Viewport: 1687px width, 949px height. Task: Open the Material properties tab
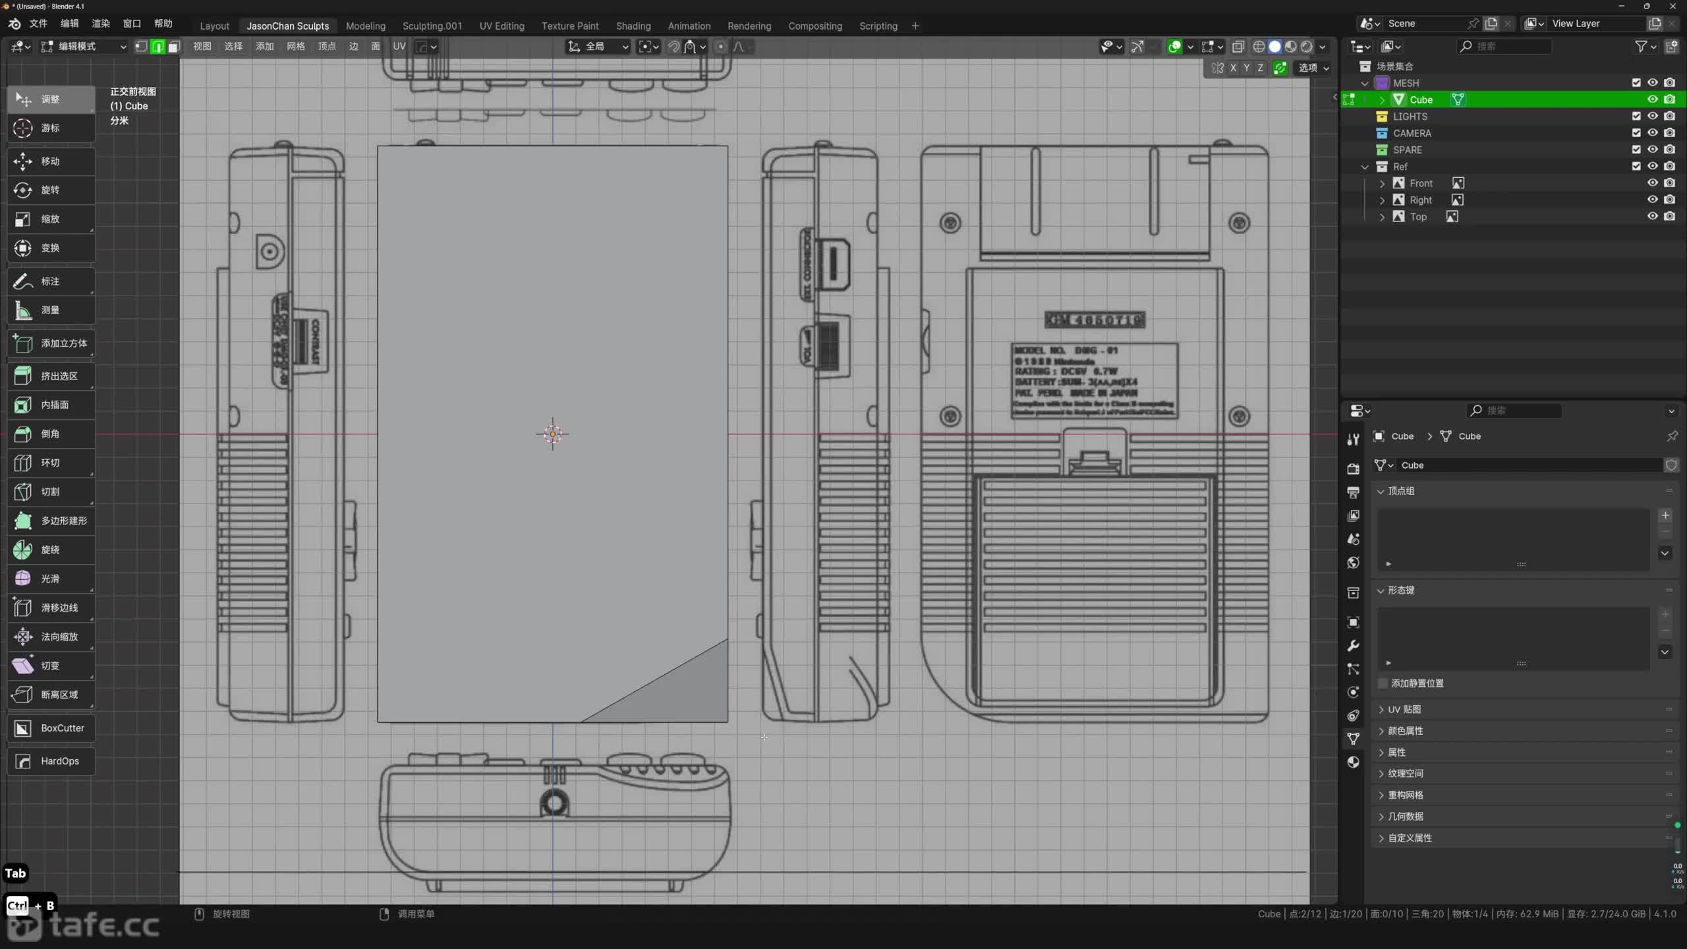[x=1353, y=762]
